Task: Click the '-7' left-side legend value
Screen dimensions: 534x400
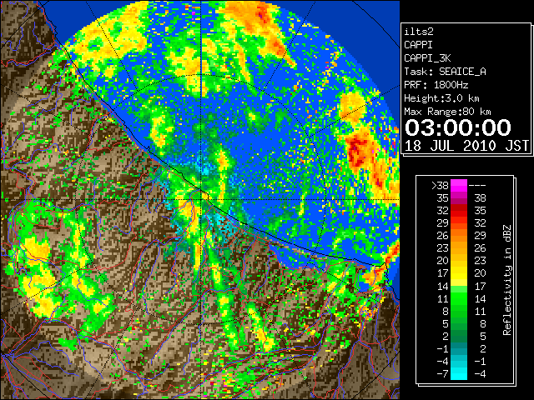Action: pos(442,374)
